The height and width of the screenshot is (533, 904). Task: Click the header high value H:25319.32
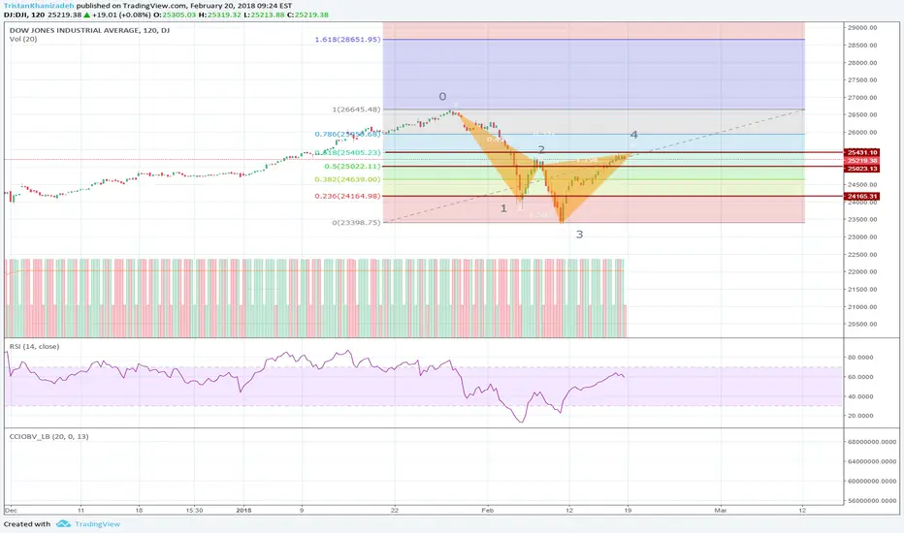click(219, 15)
